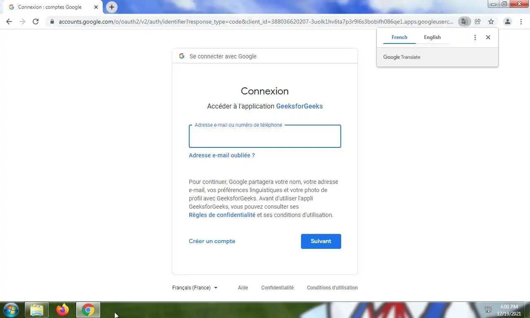Viewport: 530px width, 318px height.
Task: Open a new tab with plus button
Action: (x=112, y=7)
